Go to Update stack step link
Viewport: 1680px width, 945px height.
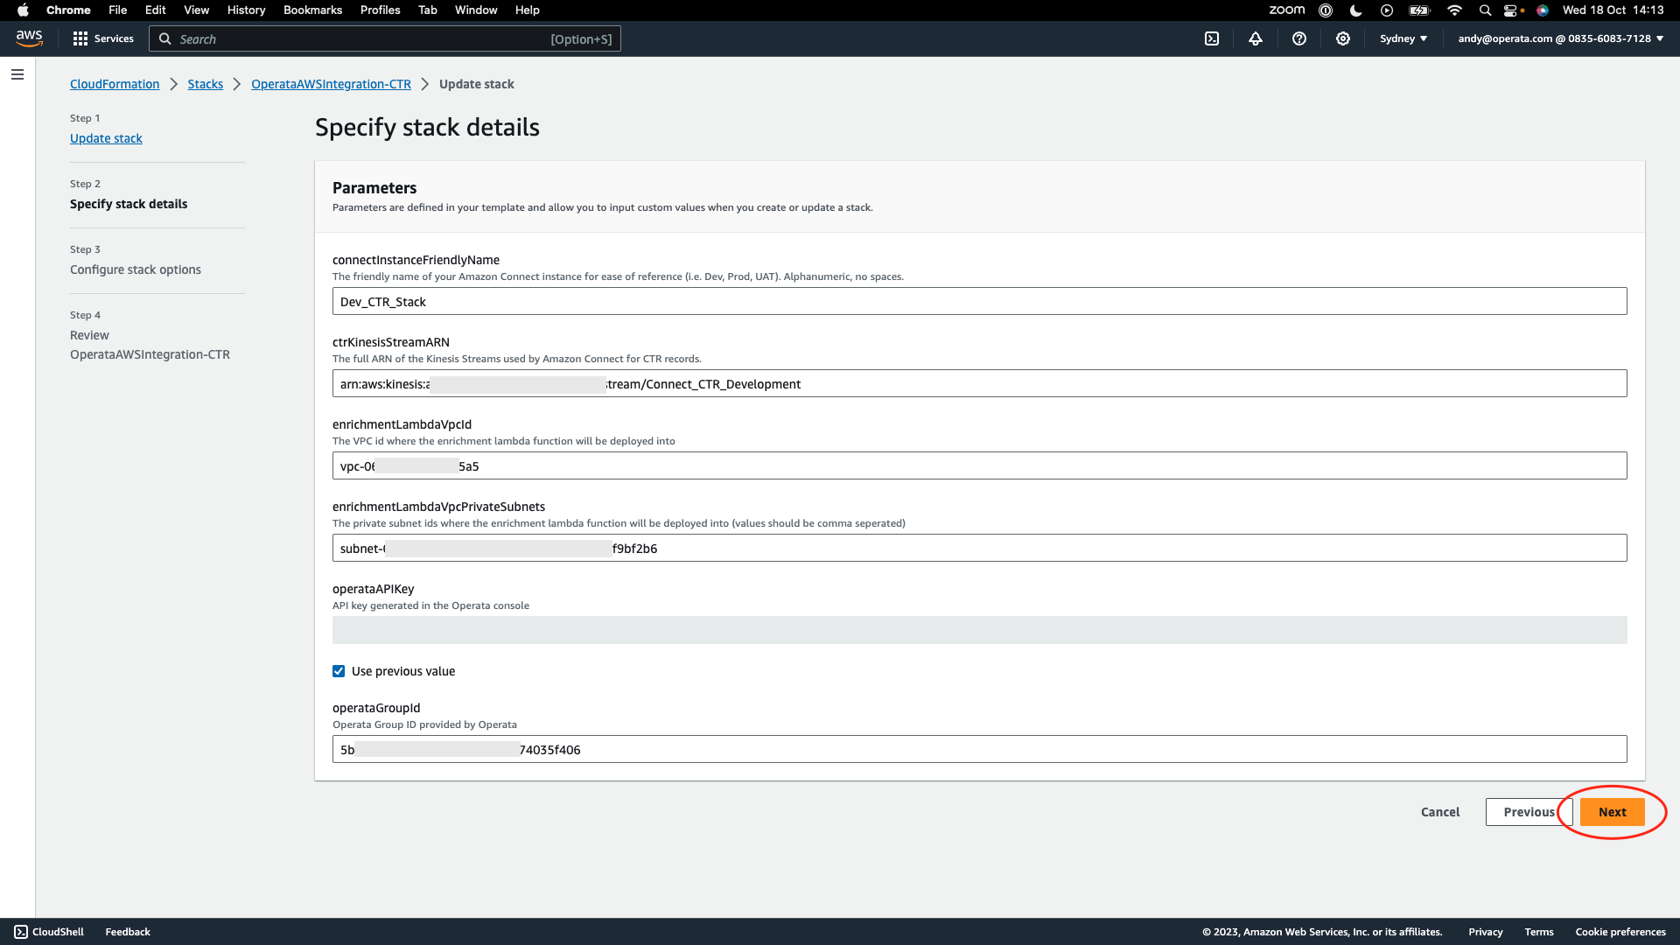(106, 138)
